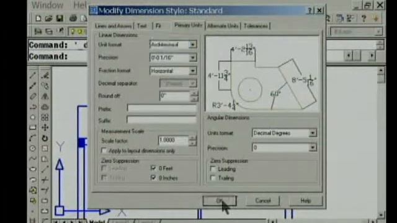This screenshot has width=397, height=223.
Task: Click the Cancel button
Action: [x=263, y=201]
